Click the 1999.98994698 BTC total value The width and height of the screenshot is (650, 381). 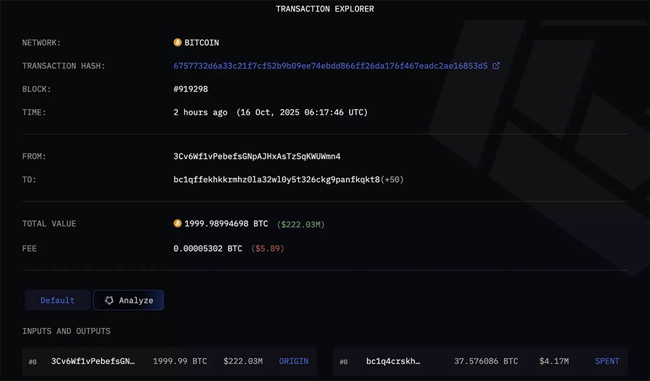pyautogui.click(x=226, y=224)
